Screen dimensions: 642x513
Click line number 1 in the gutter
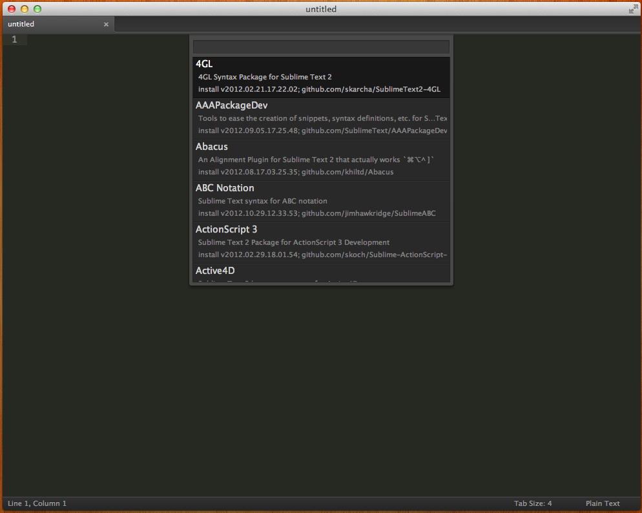(14, 40)
